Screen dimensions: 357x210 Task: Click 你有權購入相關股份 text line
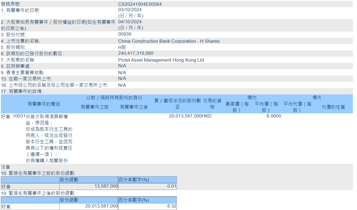click(47, 161)
